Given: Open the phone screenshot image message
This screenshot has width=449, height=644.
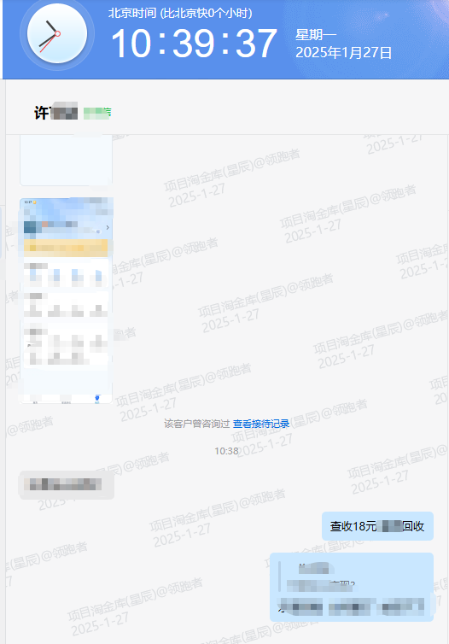Looking at the screenshot, I should (66, 301).
